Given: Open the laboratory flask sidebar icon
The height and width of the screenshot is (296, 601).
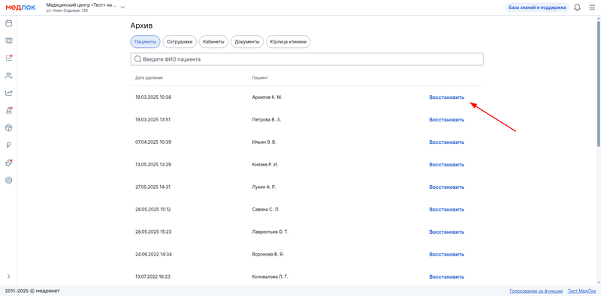Looking at the screenshot, I should [x=8, y=110].
